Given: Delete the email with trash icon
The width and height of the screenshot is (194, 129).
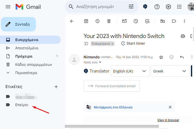Looking at the screenshot, I should (x=109, y=21).
